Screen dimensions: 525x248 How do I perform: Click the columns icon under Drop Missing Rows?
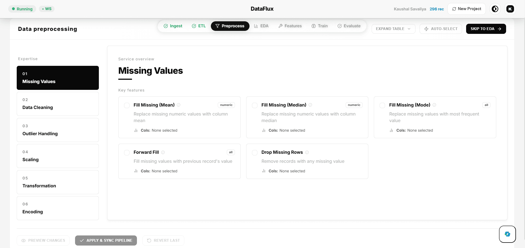pos(263,171)
